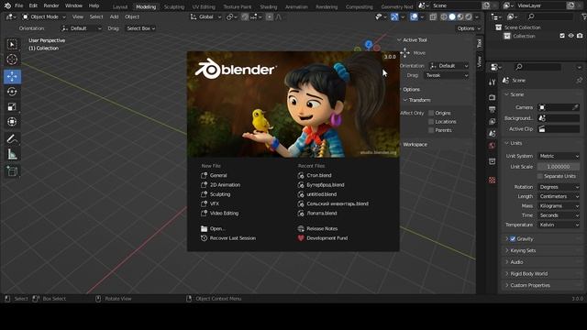Enable Affect Only Parents checkbox
Viewport: 587px width, 330px height.
click(431, 130)
